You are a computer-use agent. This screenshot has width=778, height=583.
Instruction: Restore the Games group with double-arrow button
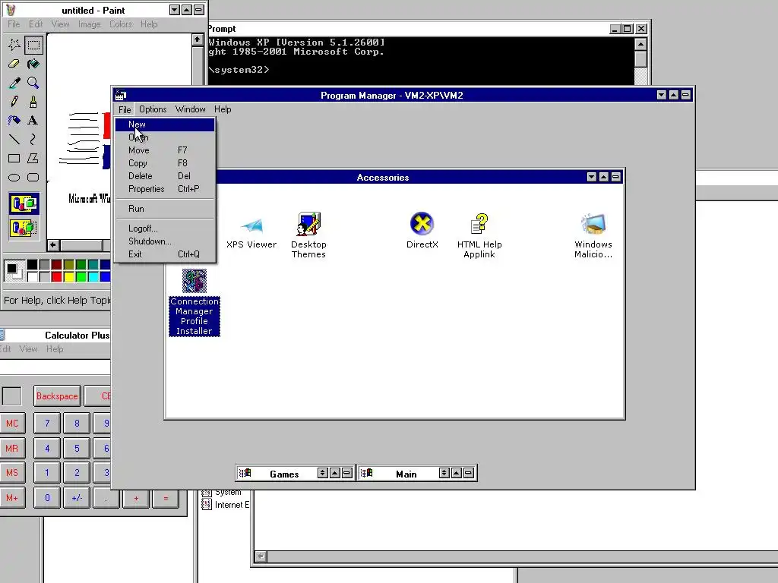[322, 473]
